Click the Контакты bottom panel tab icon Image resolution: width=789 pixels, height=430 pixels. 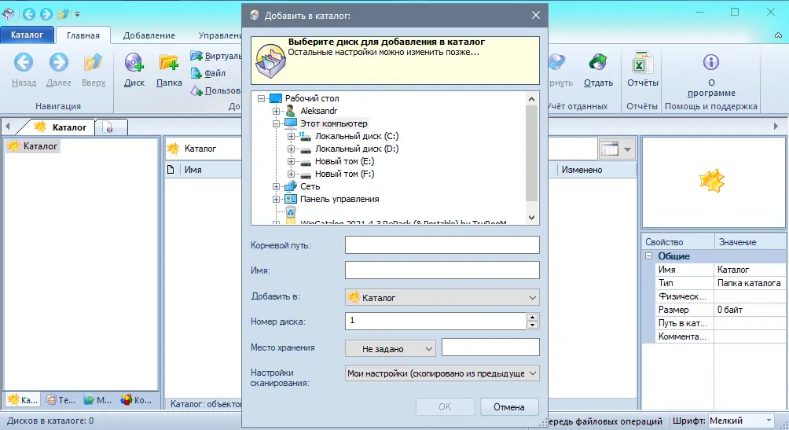point(127,400)
